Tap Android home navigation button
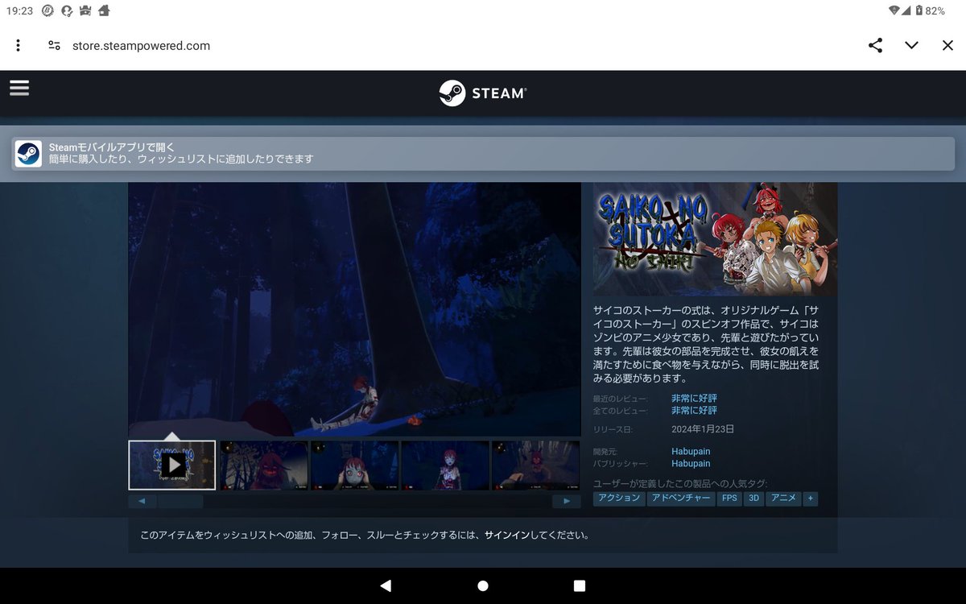This screenshot has height=604, width=966. point(483,585)
